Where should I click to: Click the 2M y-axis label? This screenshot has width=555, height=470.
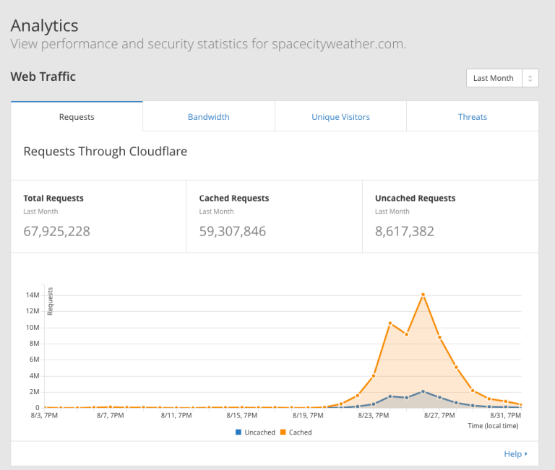pos(35,392)
